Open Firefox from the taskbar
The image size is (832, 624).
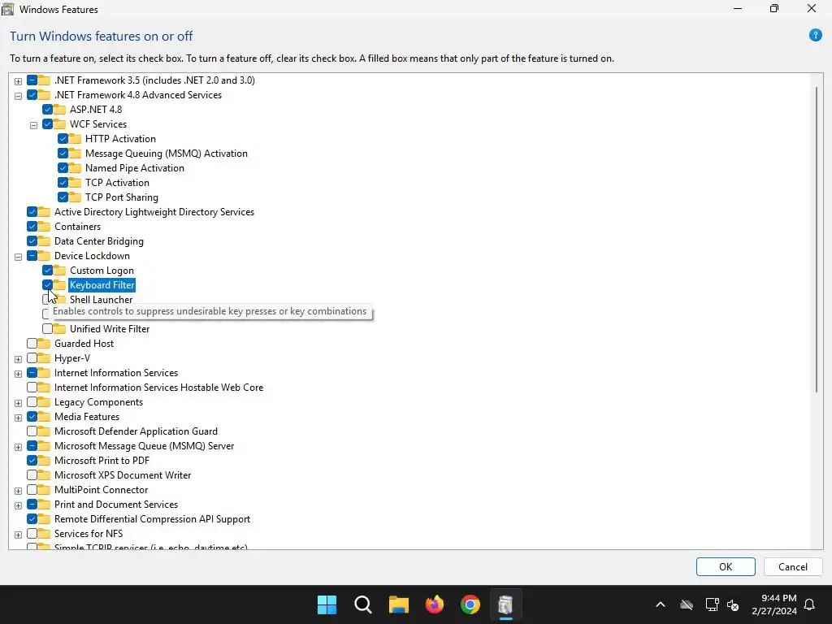click(x=435, y=604)
